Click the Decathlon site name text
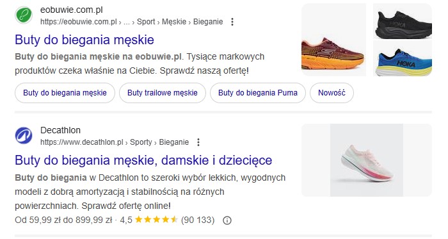The image size is (448, 239). pos(60,130)
